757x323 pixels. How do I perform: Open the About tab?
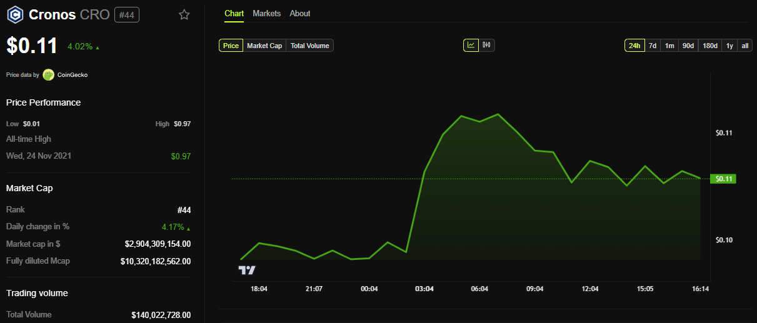coord(300,13)
